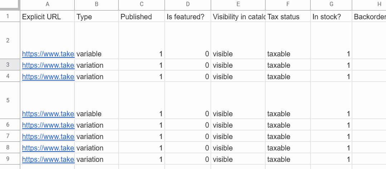The height and width of the screenshot is (169, 386).
Task: Click the "variable" cell in row 5
Action: (x=96, y=101)
